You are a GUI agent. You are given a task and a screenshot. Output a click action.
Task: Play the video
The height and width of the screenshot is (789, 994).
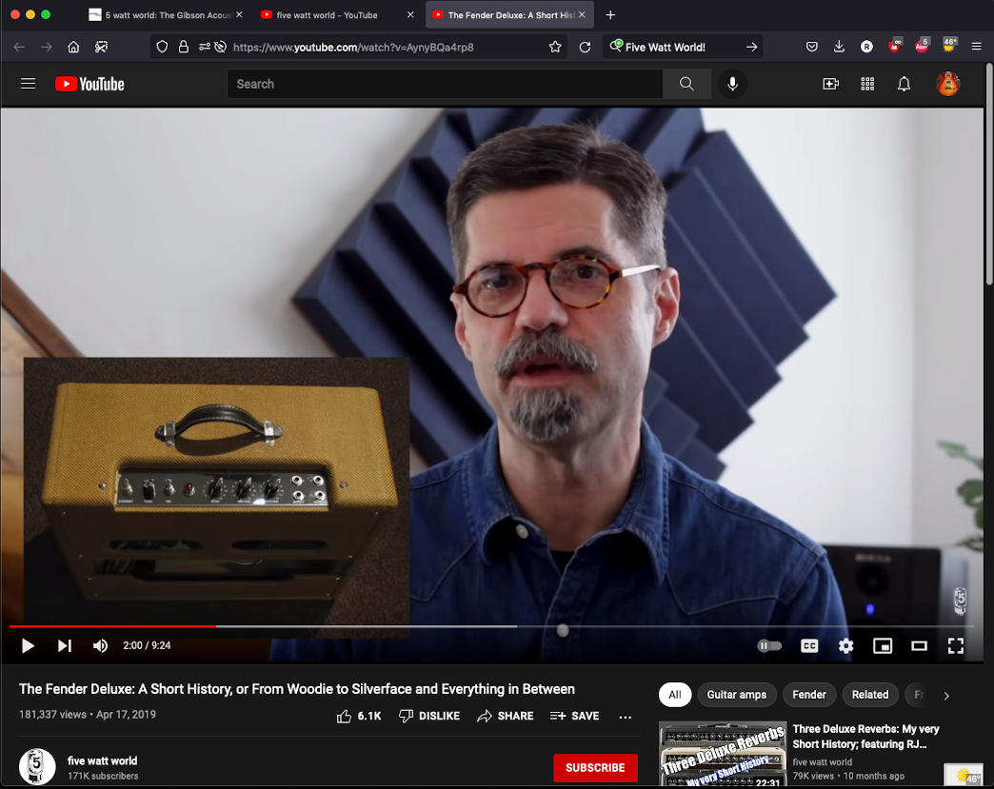click(28, 646)
